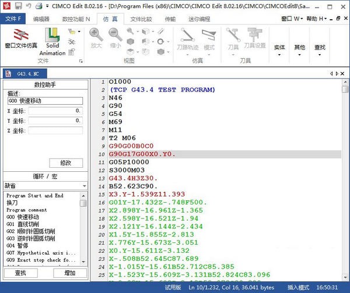
Task: Open the 文件 F menu
Action: [x=12, y=19]
